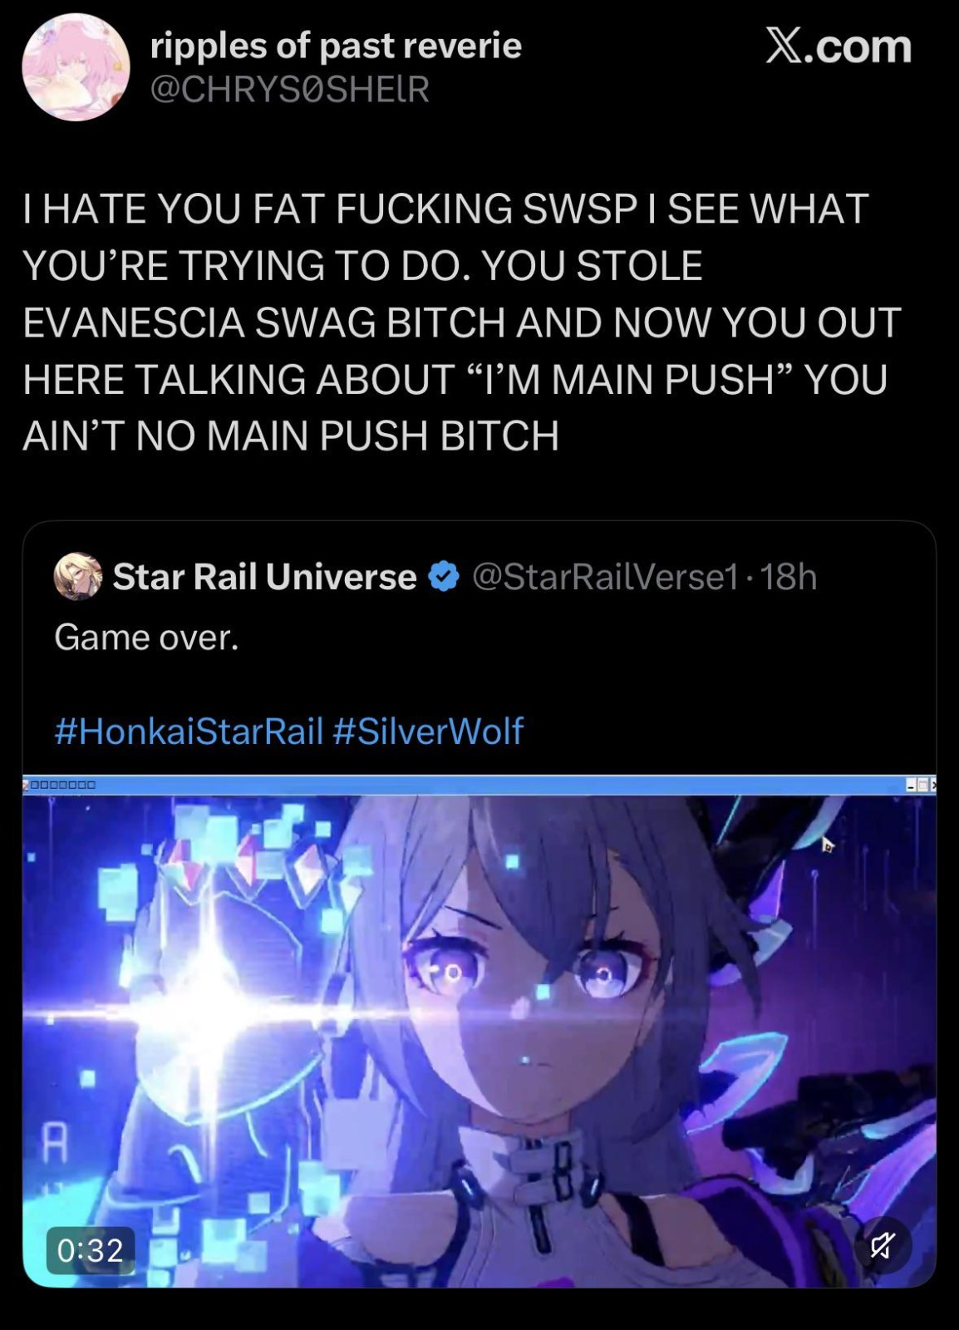
Task: Click the 0:32 video duration badge
Action: point(90,1249)
